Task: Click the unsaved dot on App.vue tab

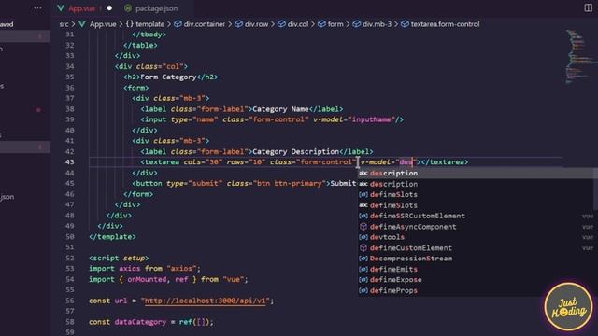Action: [x=109, y=8]
